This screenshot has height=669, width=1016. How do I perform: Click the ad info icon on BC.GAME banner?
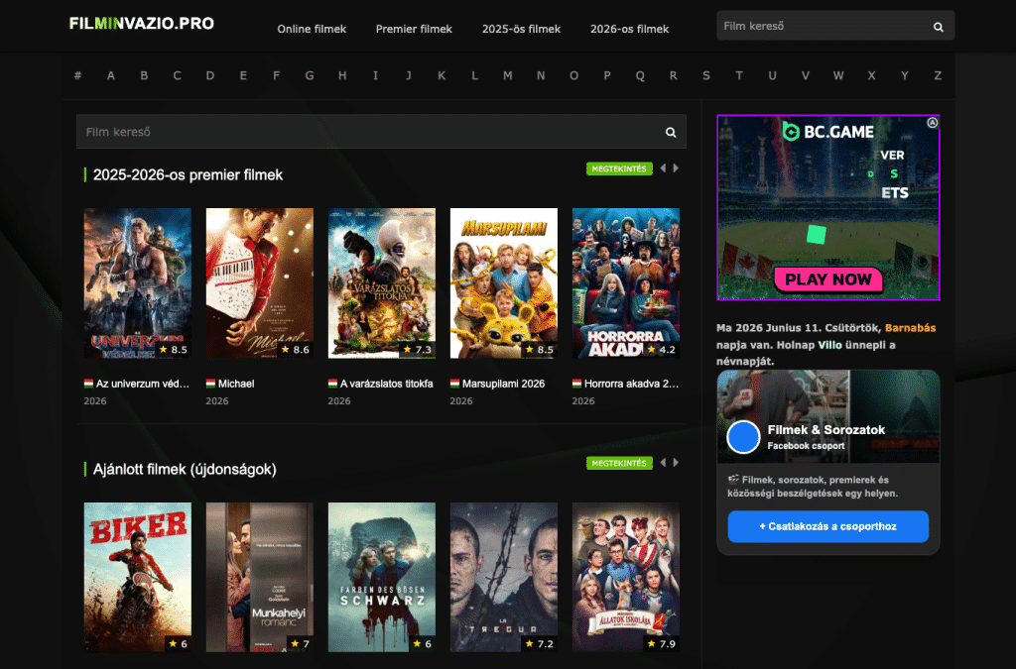click(932, 122)
